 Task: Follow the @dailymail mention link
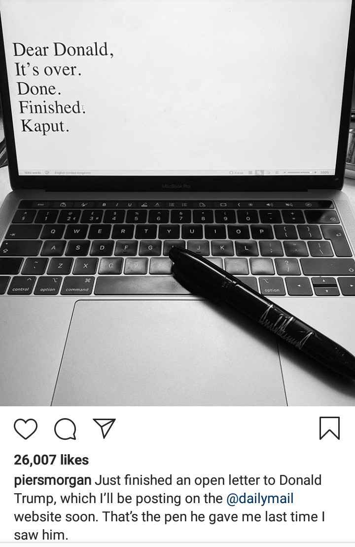click(260, 498)
